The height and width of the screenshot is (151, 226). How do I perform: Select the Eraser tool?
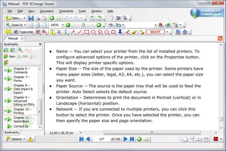pos(134,32)
